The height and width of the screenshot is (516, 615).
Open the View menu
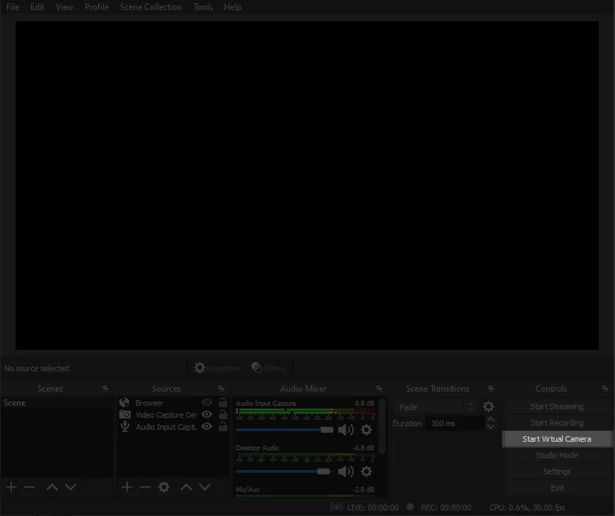pos(64,7)
